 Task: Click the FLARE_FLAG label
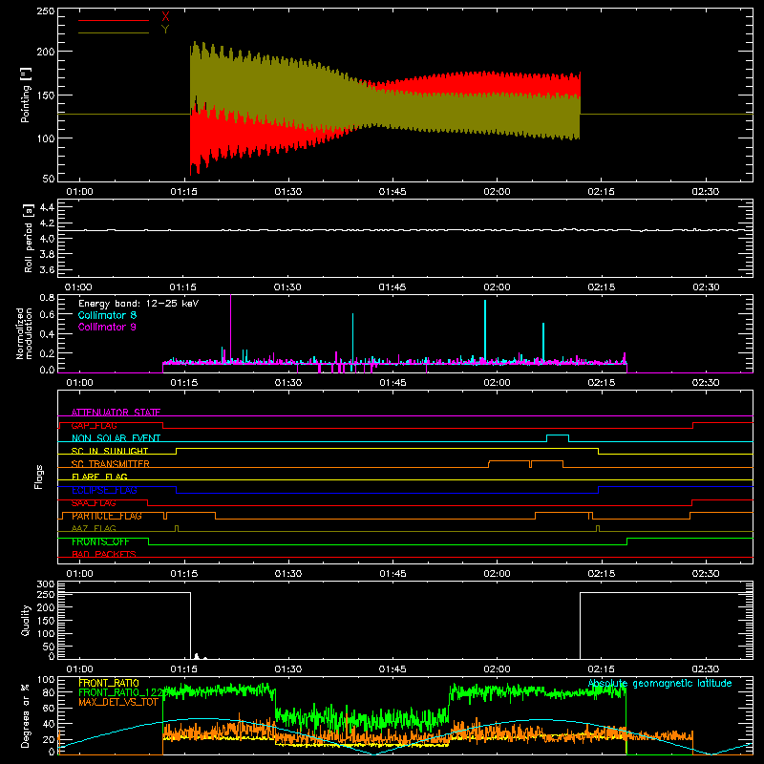(x=99, y=477)
